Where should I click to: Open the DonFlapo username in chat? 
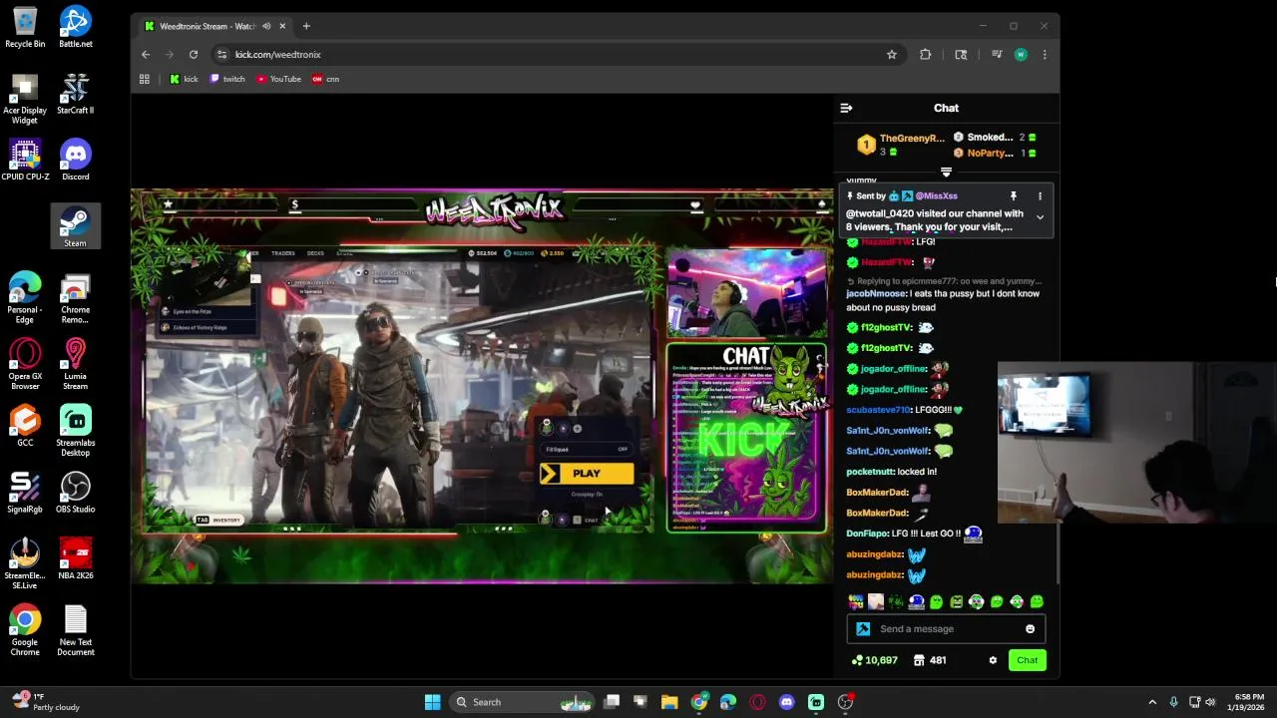click(867, 534)
